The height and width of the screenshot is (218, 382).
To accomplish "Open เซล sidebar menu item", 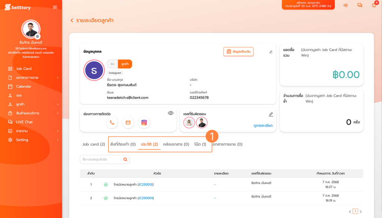I will coord(19,96).
